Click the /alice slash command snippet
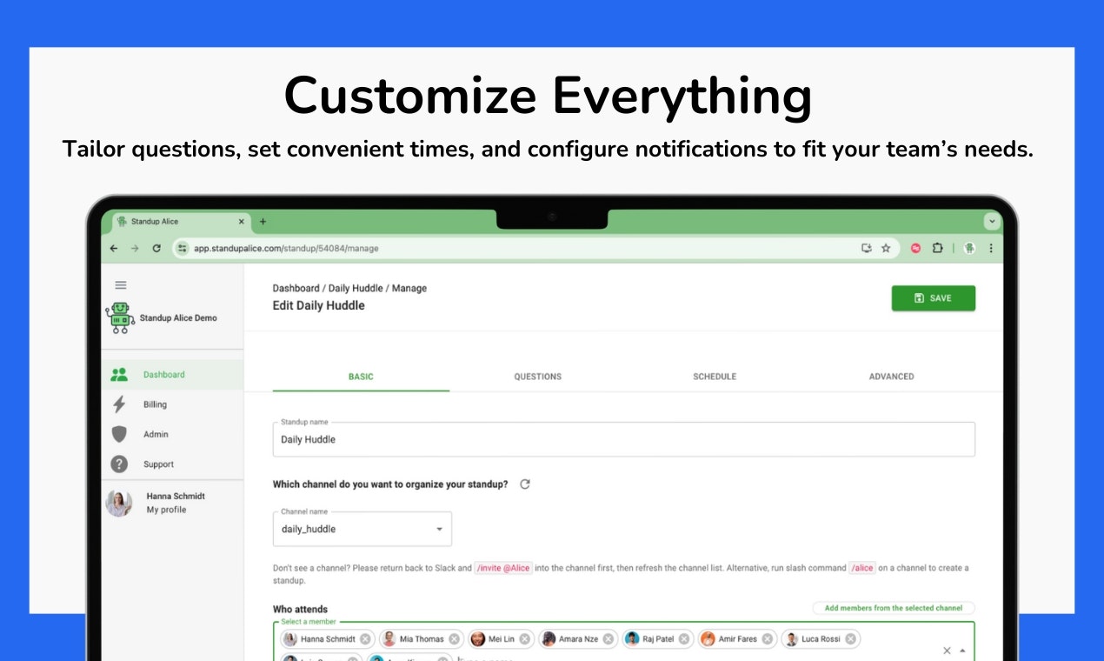Screen dimensions: 1104x661 point(861,568)
